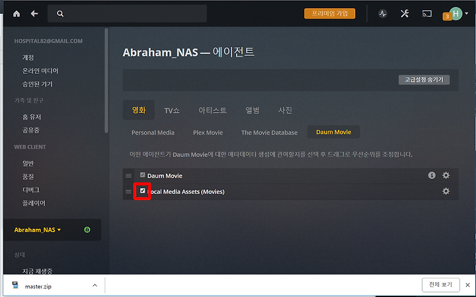Click the 전체 보기 show all button
476x297 pixels.
coord(440,284)
